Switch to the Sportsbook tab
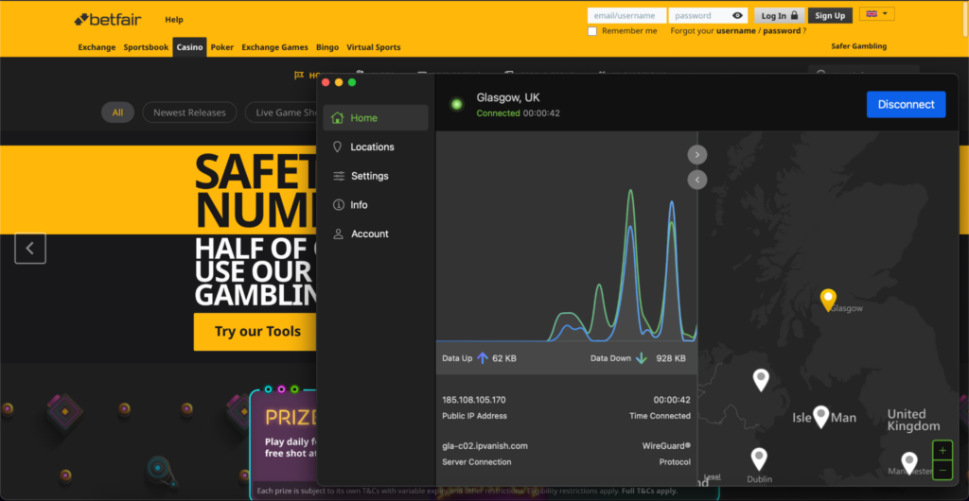Viewport: 969px width, 501px height. point(146,47)
